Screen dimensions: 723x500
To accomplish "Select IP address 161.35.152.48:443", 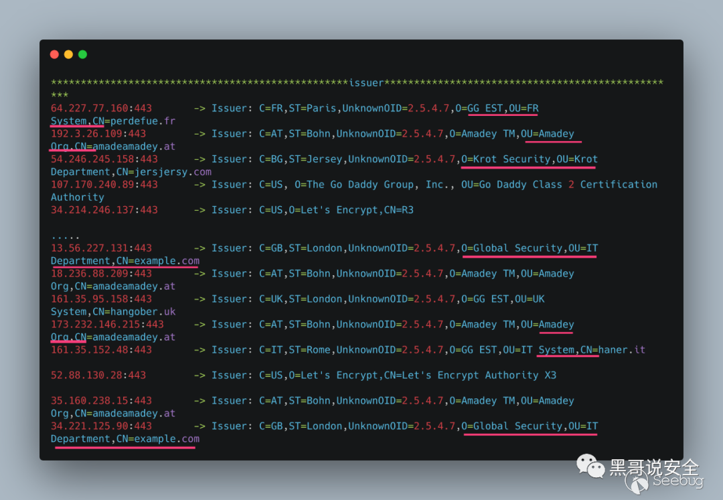I will pyautogui.click(x=101, y=350).
